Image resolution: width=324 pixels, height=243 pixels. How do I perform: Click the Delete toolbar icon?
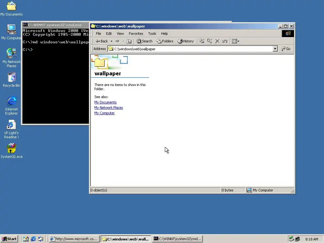click(217, 41)
